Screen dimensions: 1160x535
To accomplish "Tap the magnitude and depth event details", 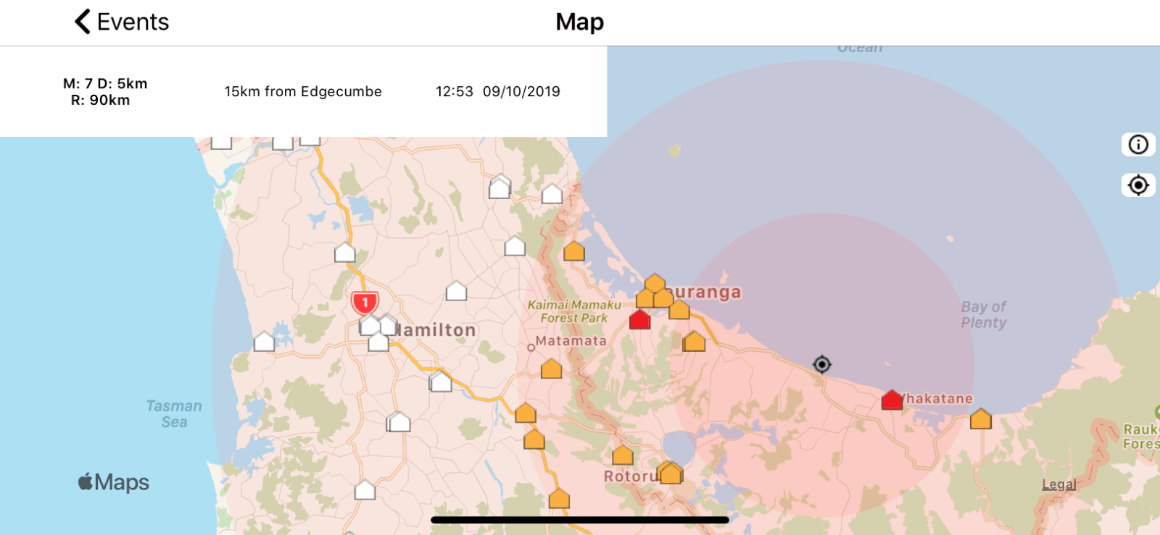I will (105, 92).
